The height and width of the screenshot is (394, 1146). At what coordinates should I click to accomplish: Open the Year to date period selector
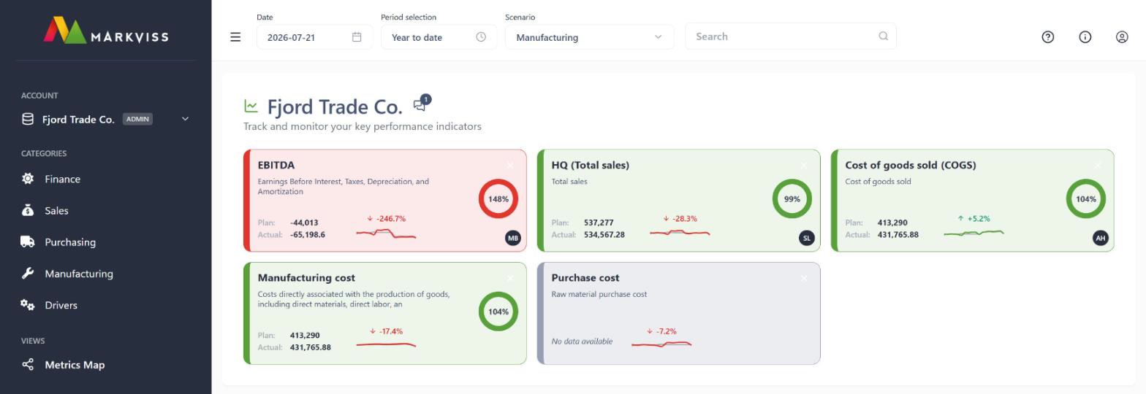[x=439, y=37]
